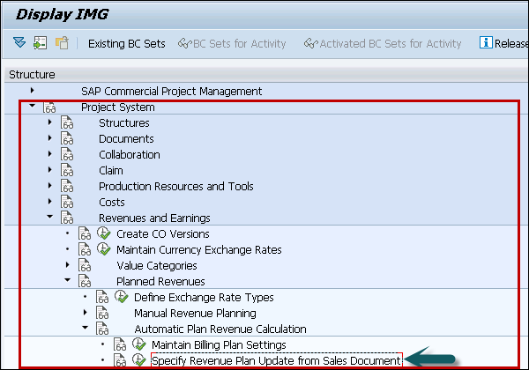Viewport: 529px width, 370px height.
Task: Select SAP Commercial Project Management text
Action: click(x=171, y=92)
